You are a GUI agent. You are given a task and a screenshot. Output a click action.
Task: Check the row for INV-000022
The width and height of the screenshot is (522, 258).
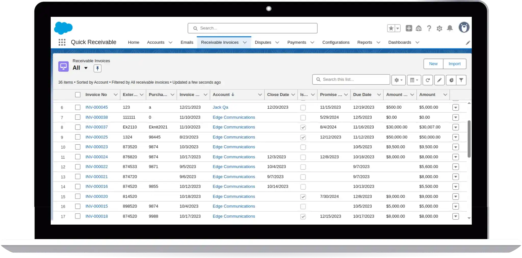(x=78, y=167)
